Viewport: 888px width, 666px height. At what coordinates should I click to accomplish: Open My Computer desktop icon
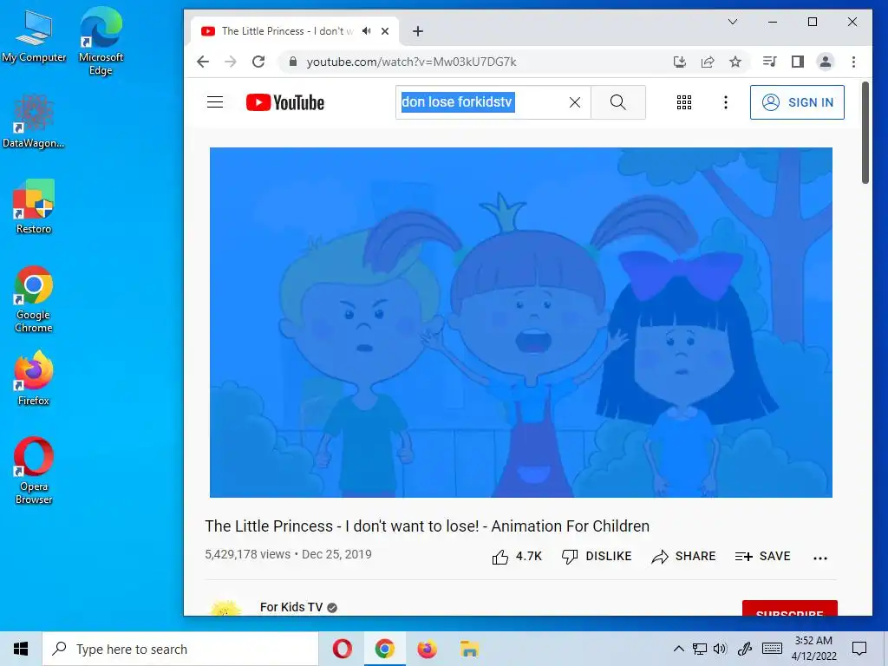click(34, 36)
